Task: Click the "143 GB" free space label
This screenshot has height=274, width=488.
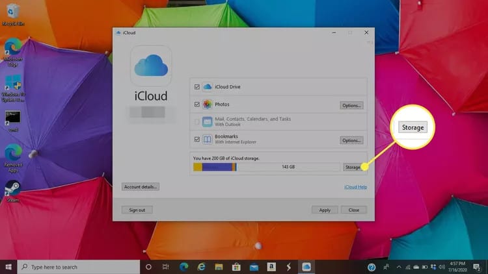Action: point(288,167)
